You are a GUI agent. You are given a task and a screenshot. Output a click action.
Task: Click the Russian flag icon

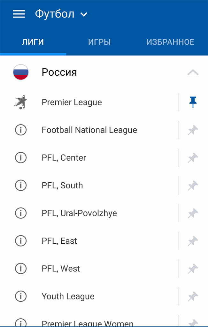click(21, 72)
